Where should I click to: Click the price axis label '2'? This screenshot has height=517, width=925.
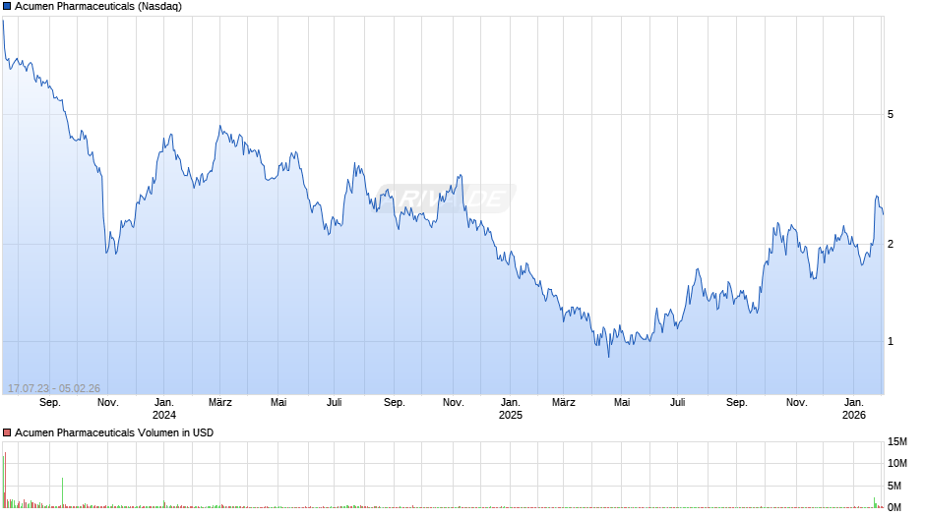(x=891, y=244)
